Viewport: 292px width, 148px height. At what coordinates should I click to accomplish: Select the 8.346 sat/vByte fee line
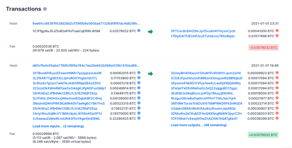click(62, 142)
